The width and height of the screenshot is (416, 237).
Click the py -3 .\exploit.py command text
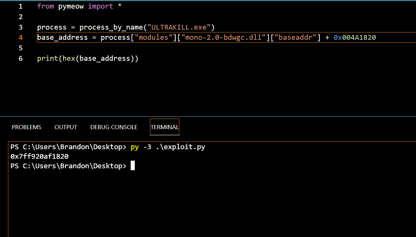(168, 147)
